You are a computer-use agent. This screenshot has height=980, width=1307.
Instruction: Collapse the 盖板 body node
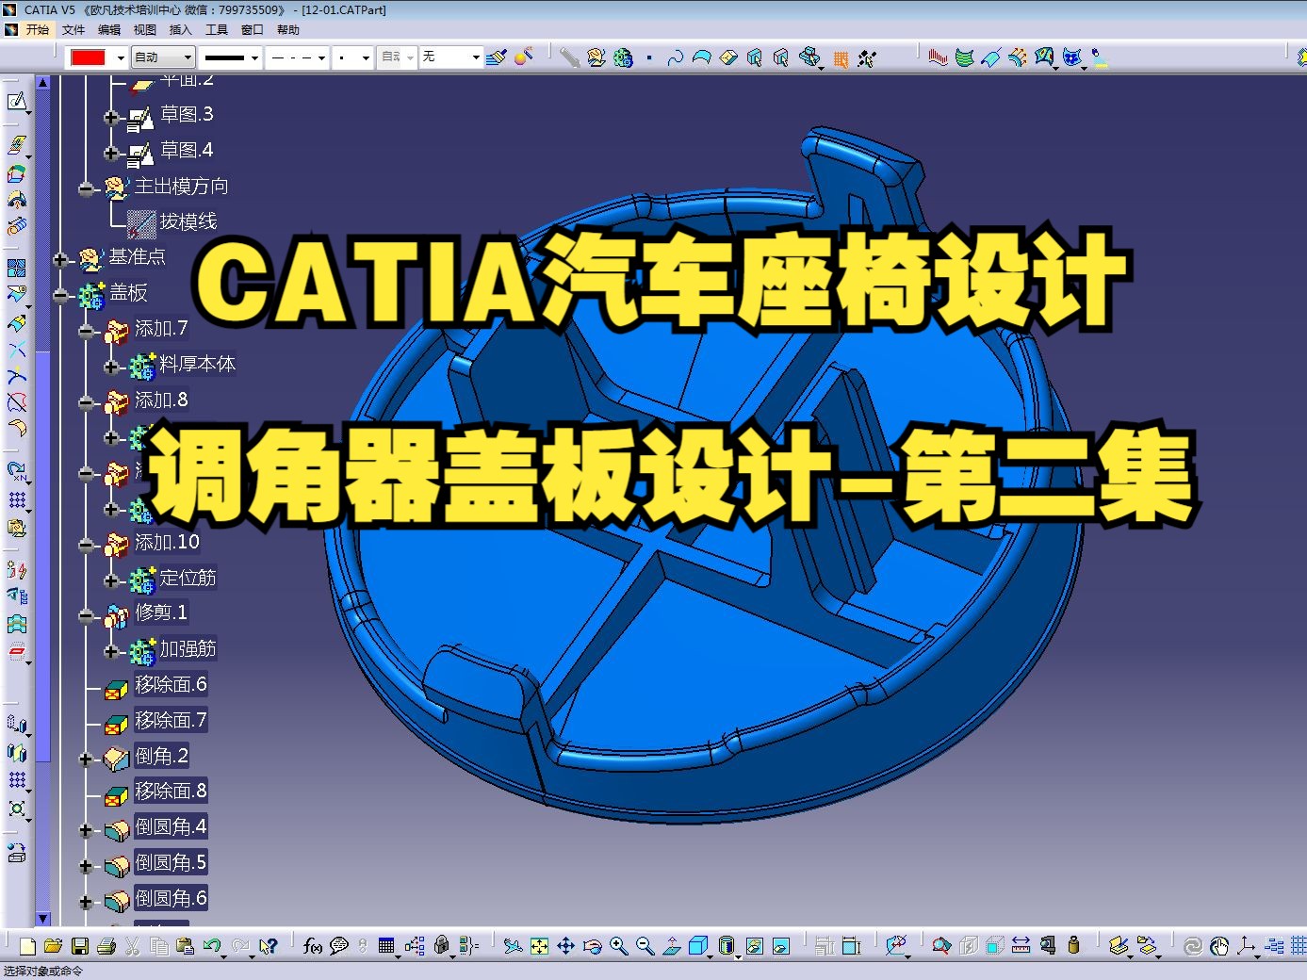pyautogui.click(x=60, y=296)
